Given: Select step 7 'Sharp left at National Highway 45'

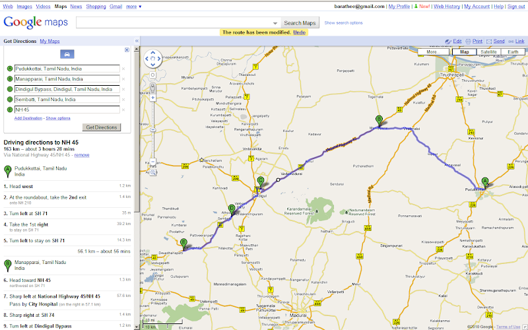Looking at the screenshot, I should (67, 300).
